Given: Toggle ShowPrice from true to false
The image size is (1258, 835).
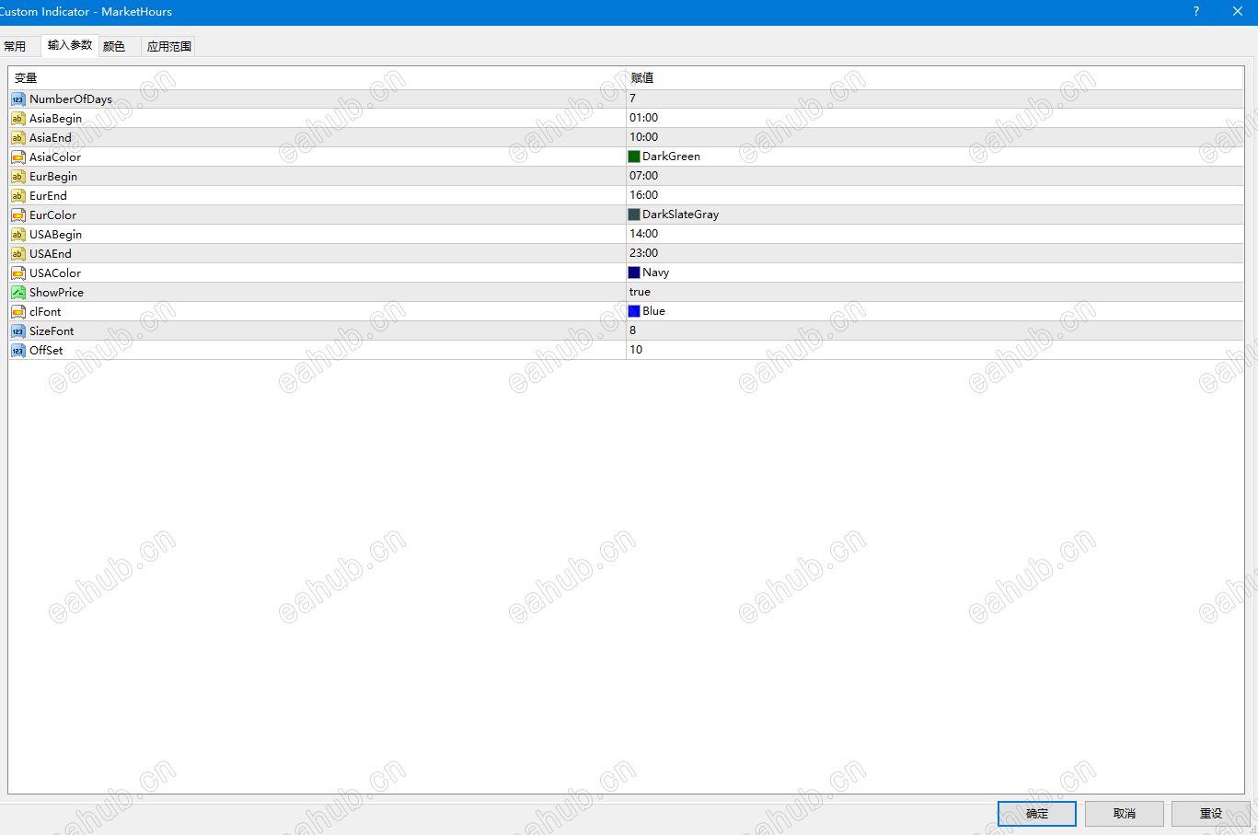Looking at the screenshot, I should [x=640, y=291].
